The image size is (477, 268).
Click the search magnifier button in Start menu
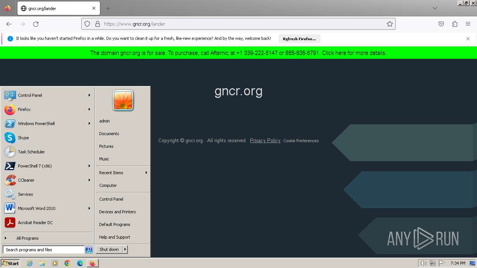click(x=89, y=250)
